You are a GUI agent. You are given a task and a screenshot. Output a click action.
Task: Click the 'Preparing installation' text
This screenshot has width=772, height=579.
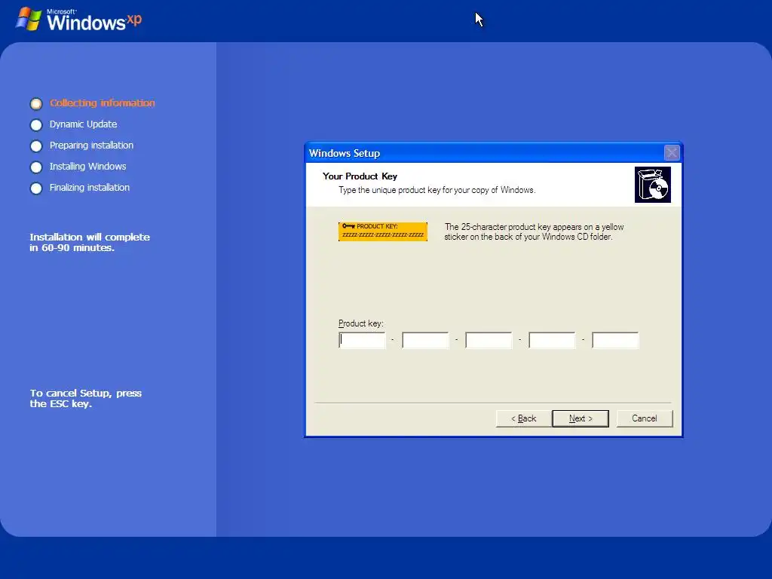pos(91,146)
